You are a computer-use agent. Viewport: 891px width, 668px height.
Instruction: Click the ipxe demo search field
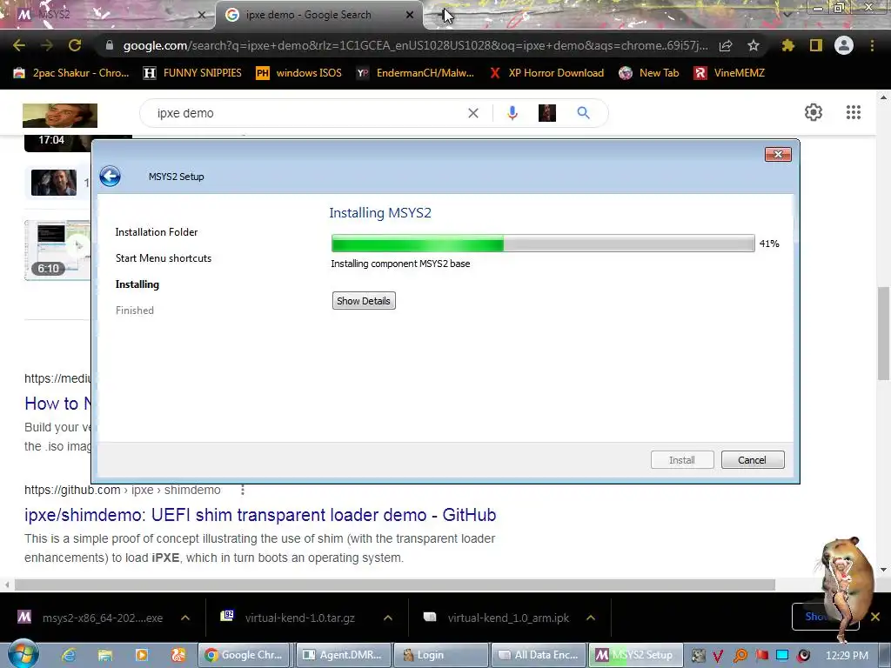[307, 113]
